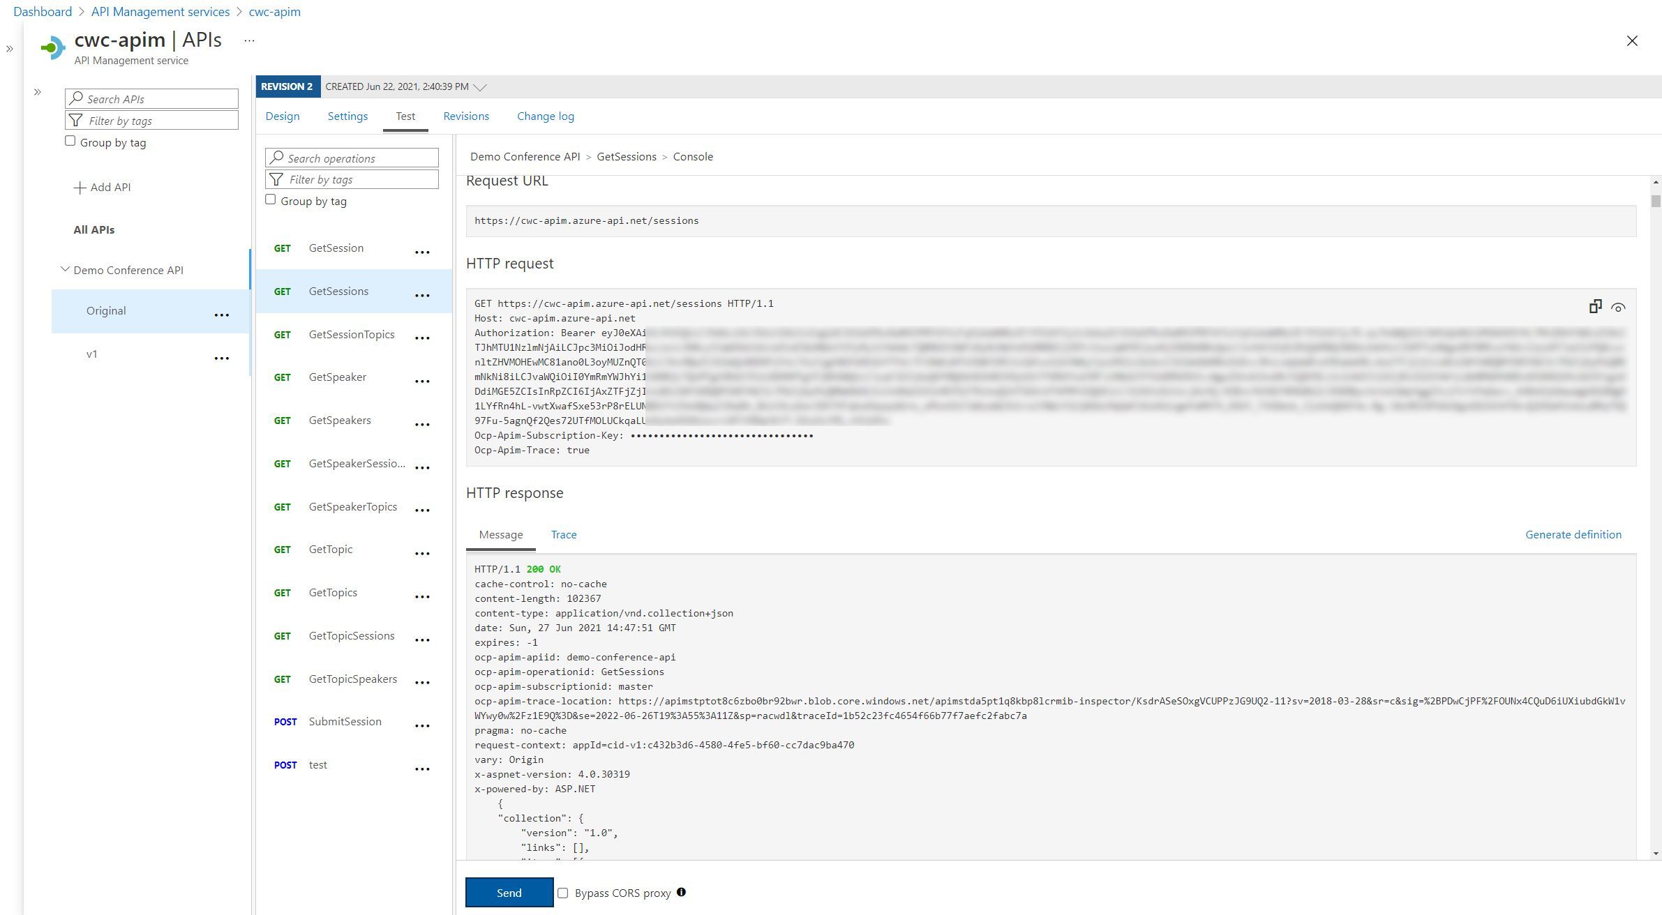Open the GetSpeakers operation
The image size is (1662, 915).
(340, 421)
